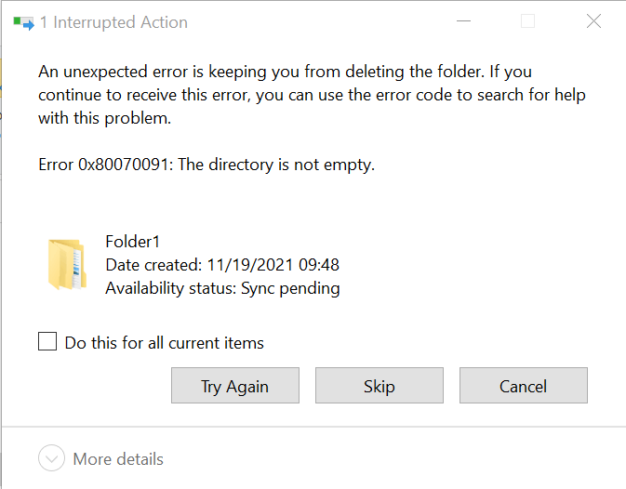Viewport: 626px width, 489px height.
Task: Click the Error 0x80070091 message line
Action: point(206,165)
